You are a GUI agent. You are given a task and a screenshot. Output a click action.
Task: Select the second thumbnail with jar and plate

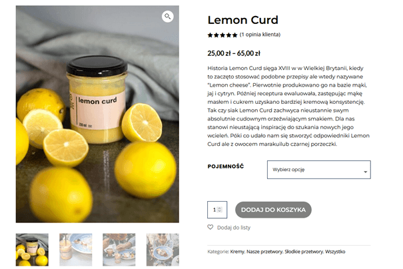75,250
